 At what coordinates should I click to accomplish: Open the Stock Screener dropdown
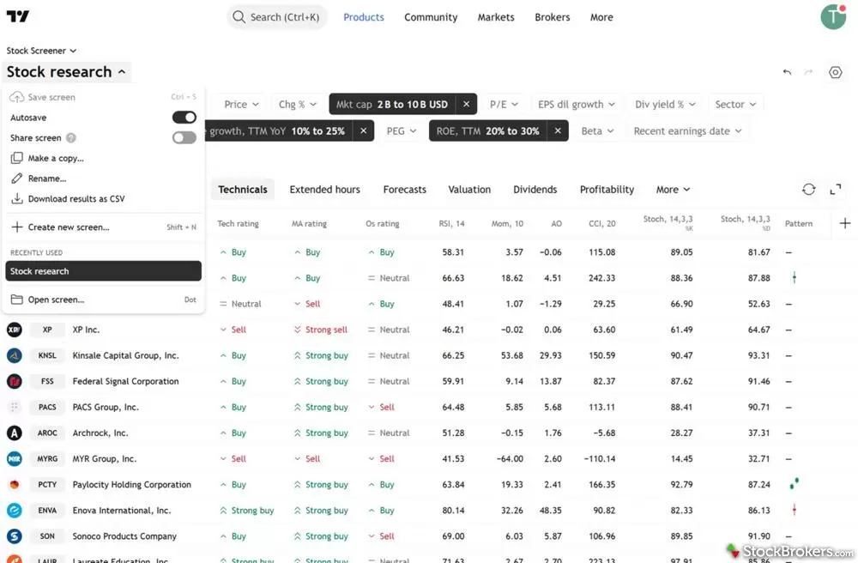[41, 51]
